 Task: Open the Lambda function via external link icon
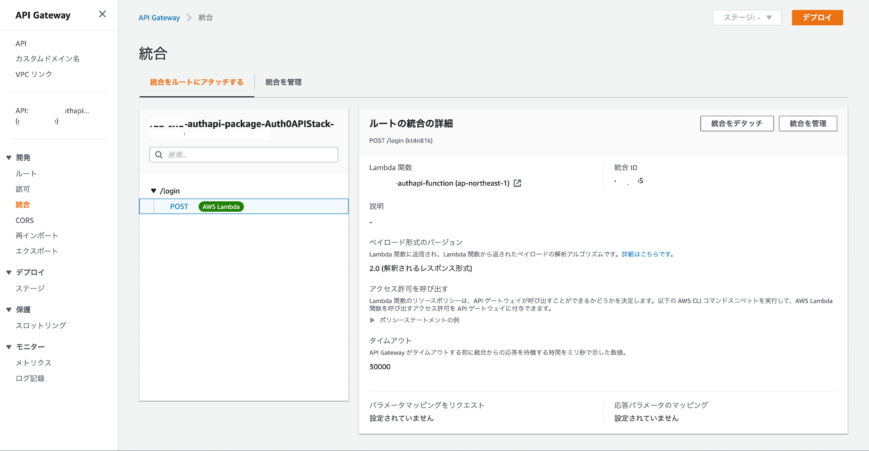point(518,183)
